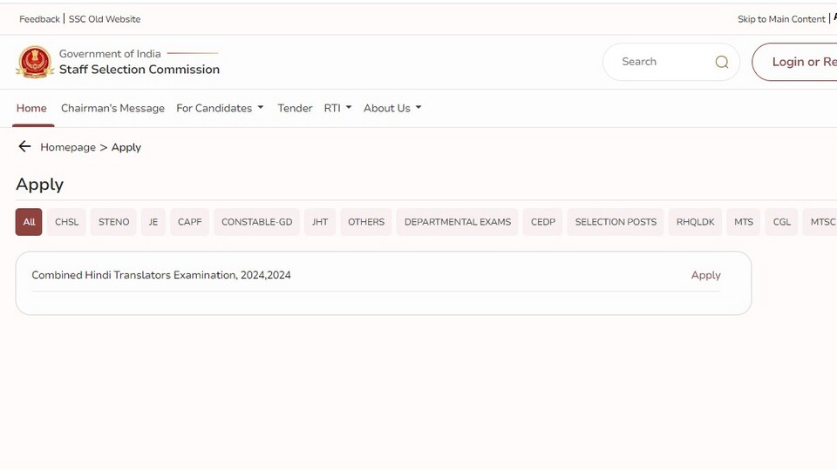This screenshot has width=837, height=470.
Task: Select the CAPF filter tab
Action: (189, 222)
